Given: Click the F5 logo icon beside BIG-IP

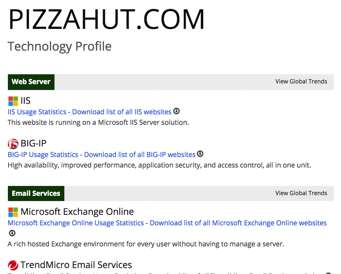Looking at the screenshot, I should point(13,144).
